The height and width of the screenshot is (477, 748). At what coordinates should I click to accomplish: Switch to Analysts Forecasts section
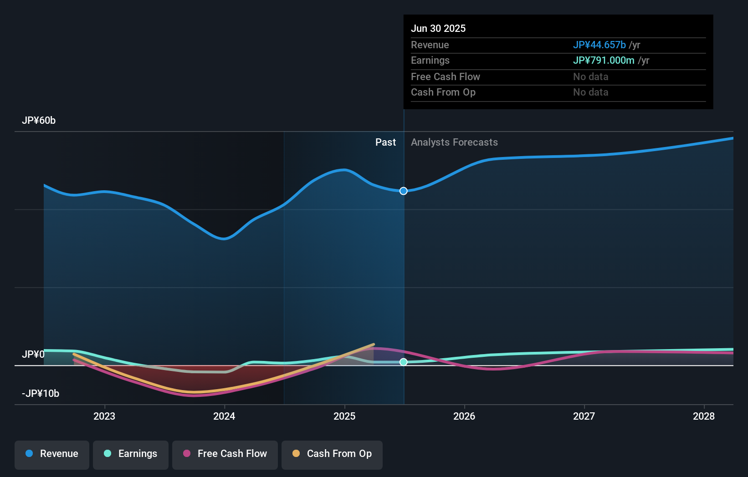(x=454, y=142)
